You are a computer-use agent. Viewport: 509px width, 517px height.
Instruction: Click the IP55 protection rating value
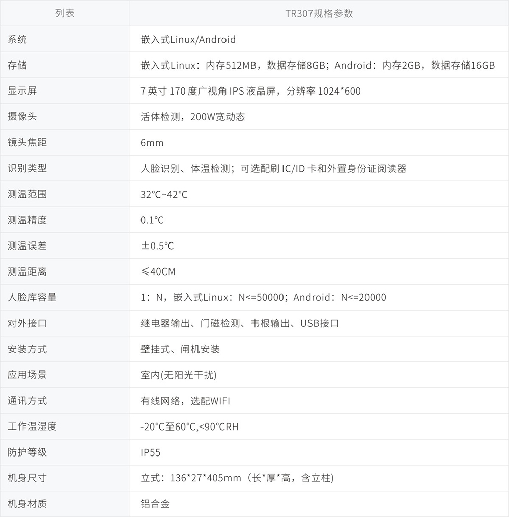point(151,452)
